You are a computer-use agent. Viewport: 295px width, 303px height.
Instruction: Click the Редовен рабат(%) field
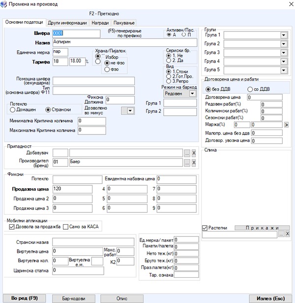271,104
